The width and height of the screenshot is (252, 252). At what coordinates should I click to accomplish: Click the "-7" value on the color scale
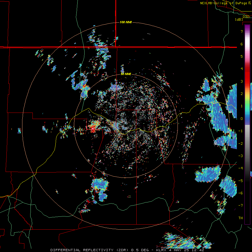pos(241,206)
